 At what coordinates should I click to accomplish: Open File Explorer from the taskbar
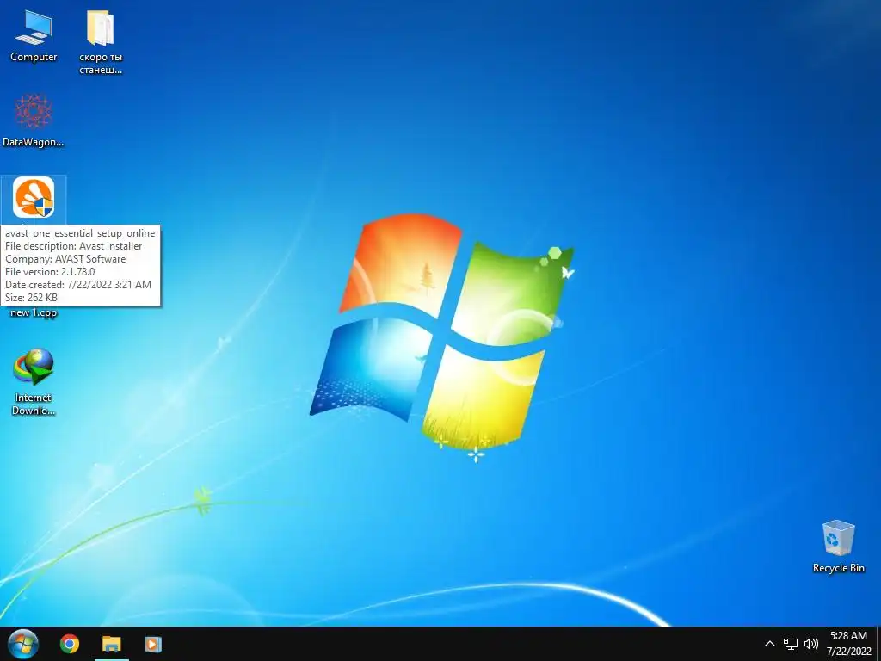tap(111, 644)
